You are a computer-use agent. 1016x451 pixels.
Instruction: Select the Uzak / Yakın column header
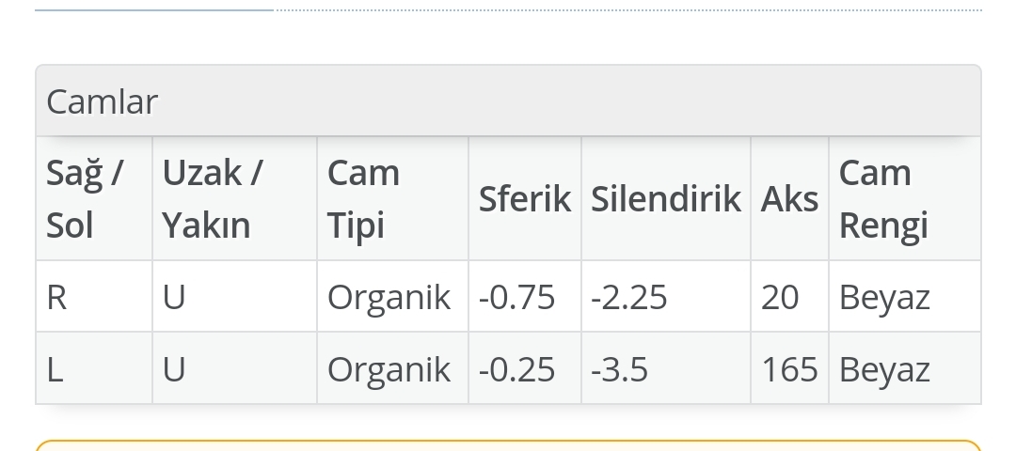coord(234,198)
